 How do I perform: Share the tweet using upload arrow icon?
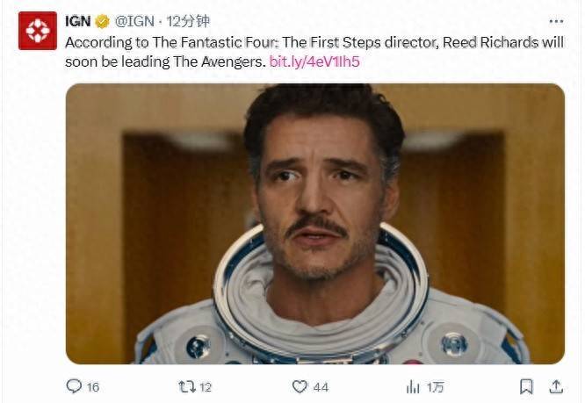(x=555, y=386)
